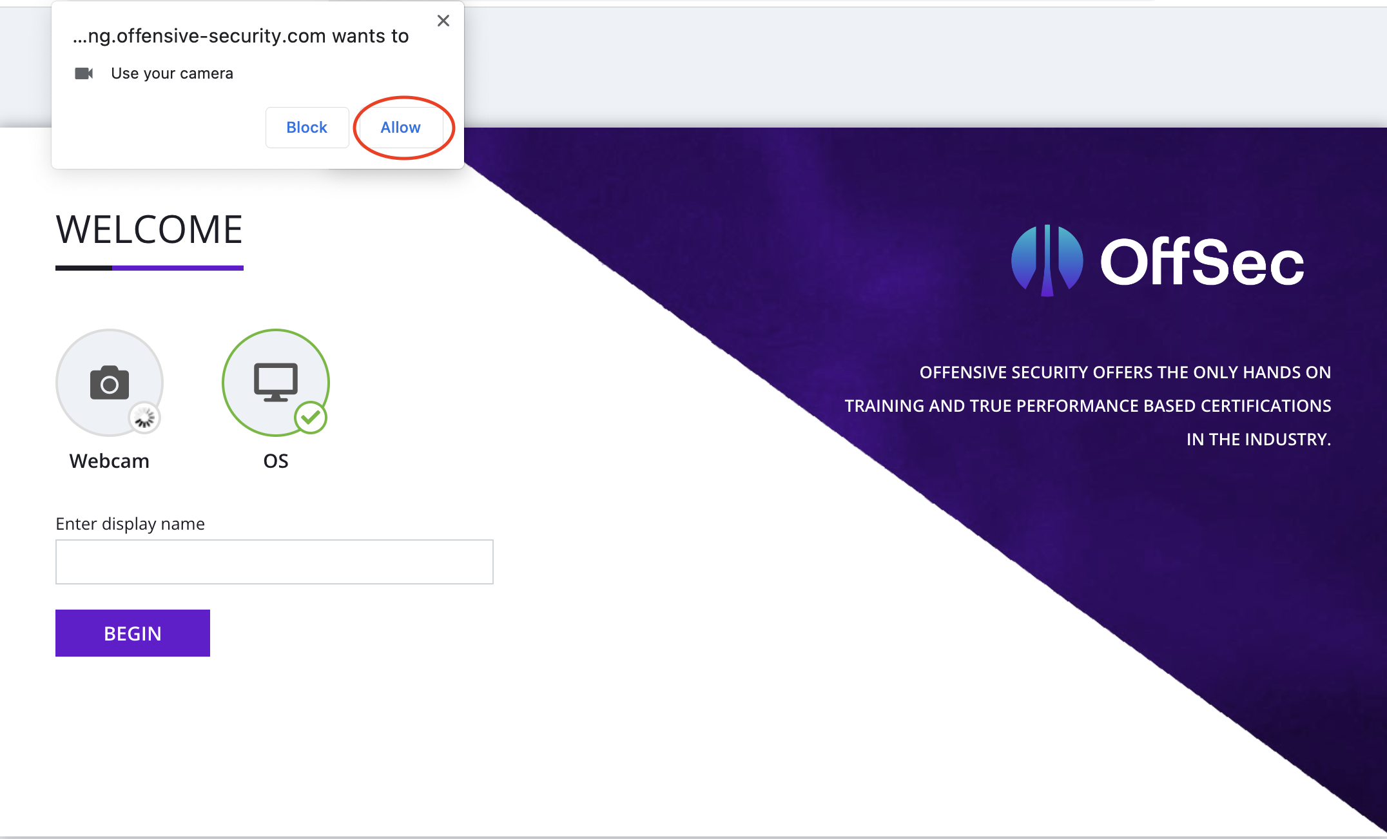Viewport: 1387px width, 839px height.
Task: Close the camera permission popup
Action: point(443,21)
